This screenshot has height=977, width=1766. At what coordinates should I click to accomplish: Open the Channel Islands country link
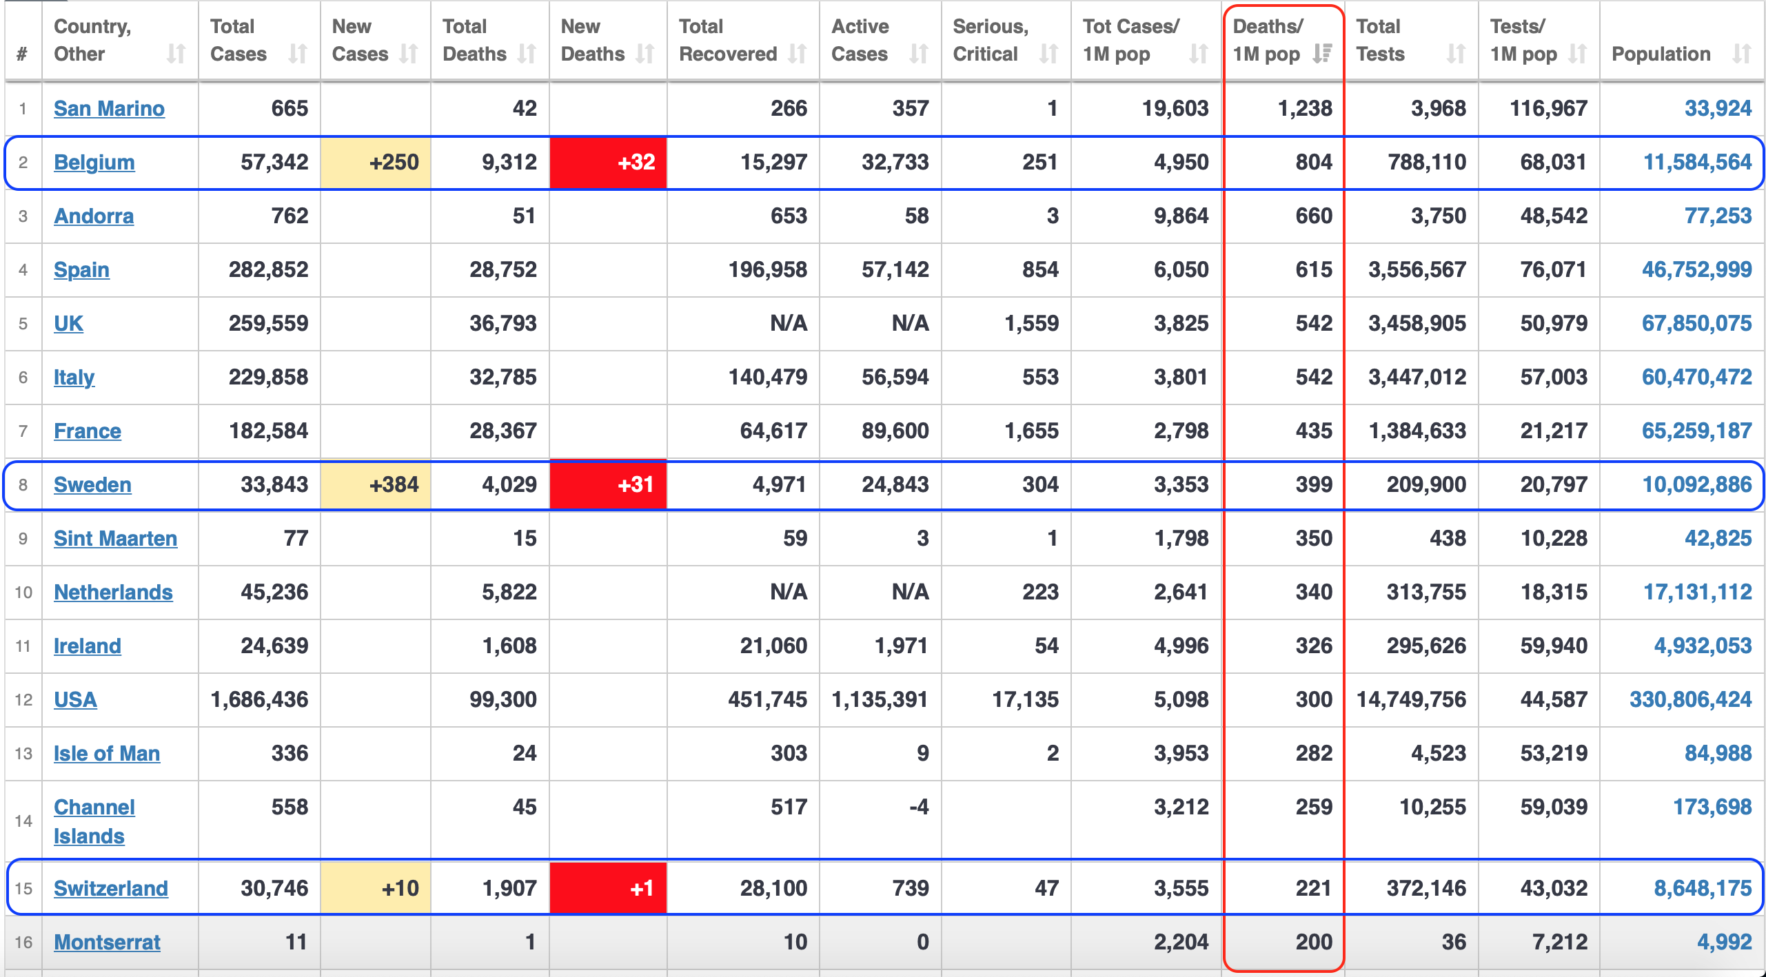(94, 821)
